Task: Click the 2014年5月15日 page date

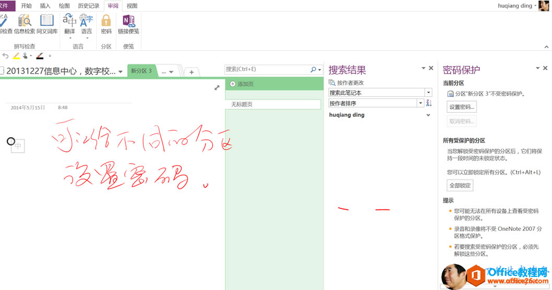Action: pos(28,107)
